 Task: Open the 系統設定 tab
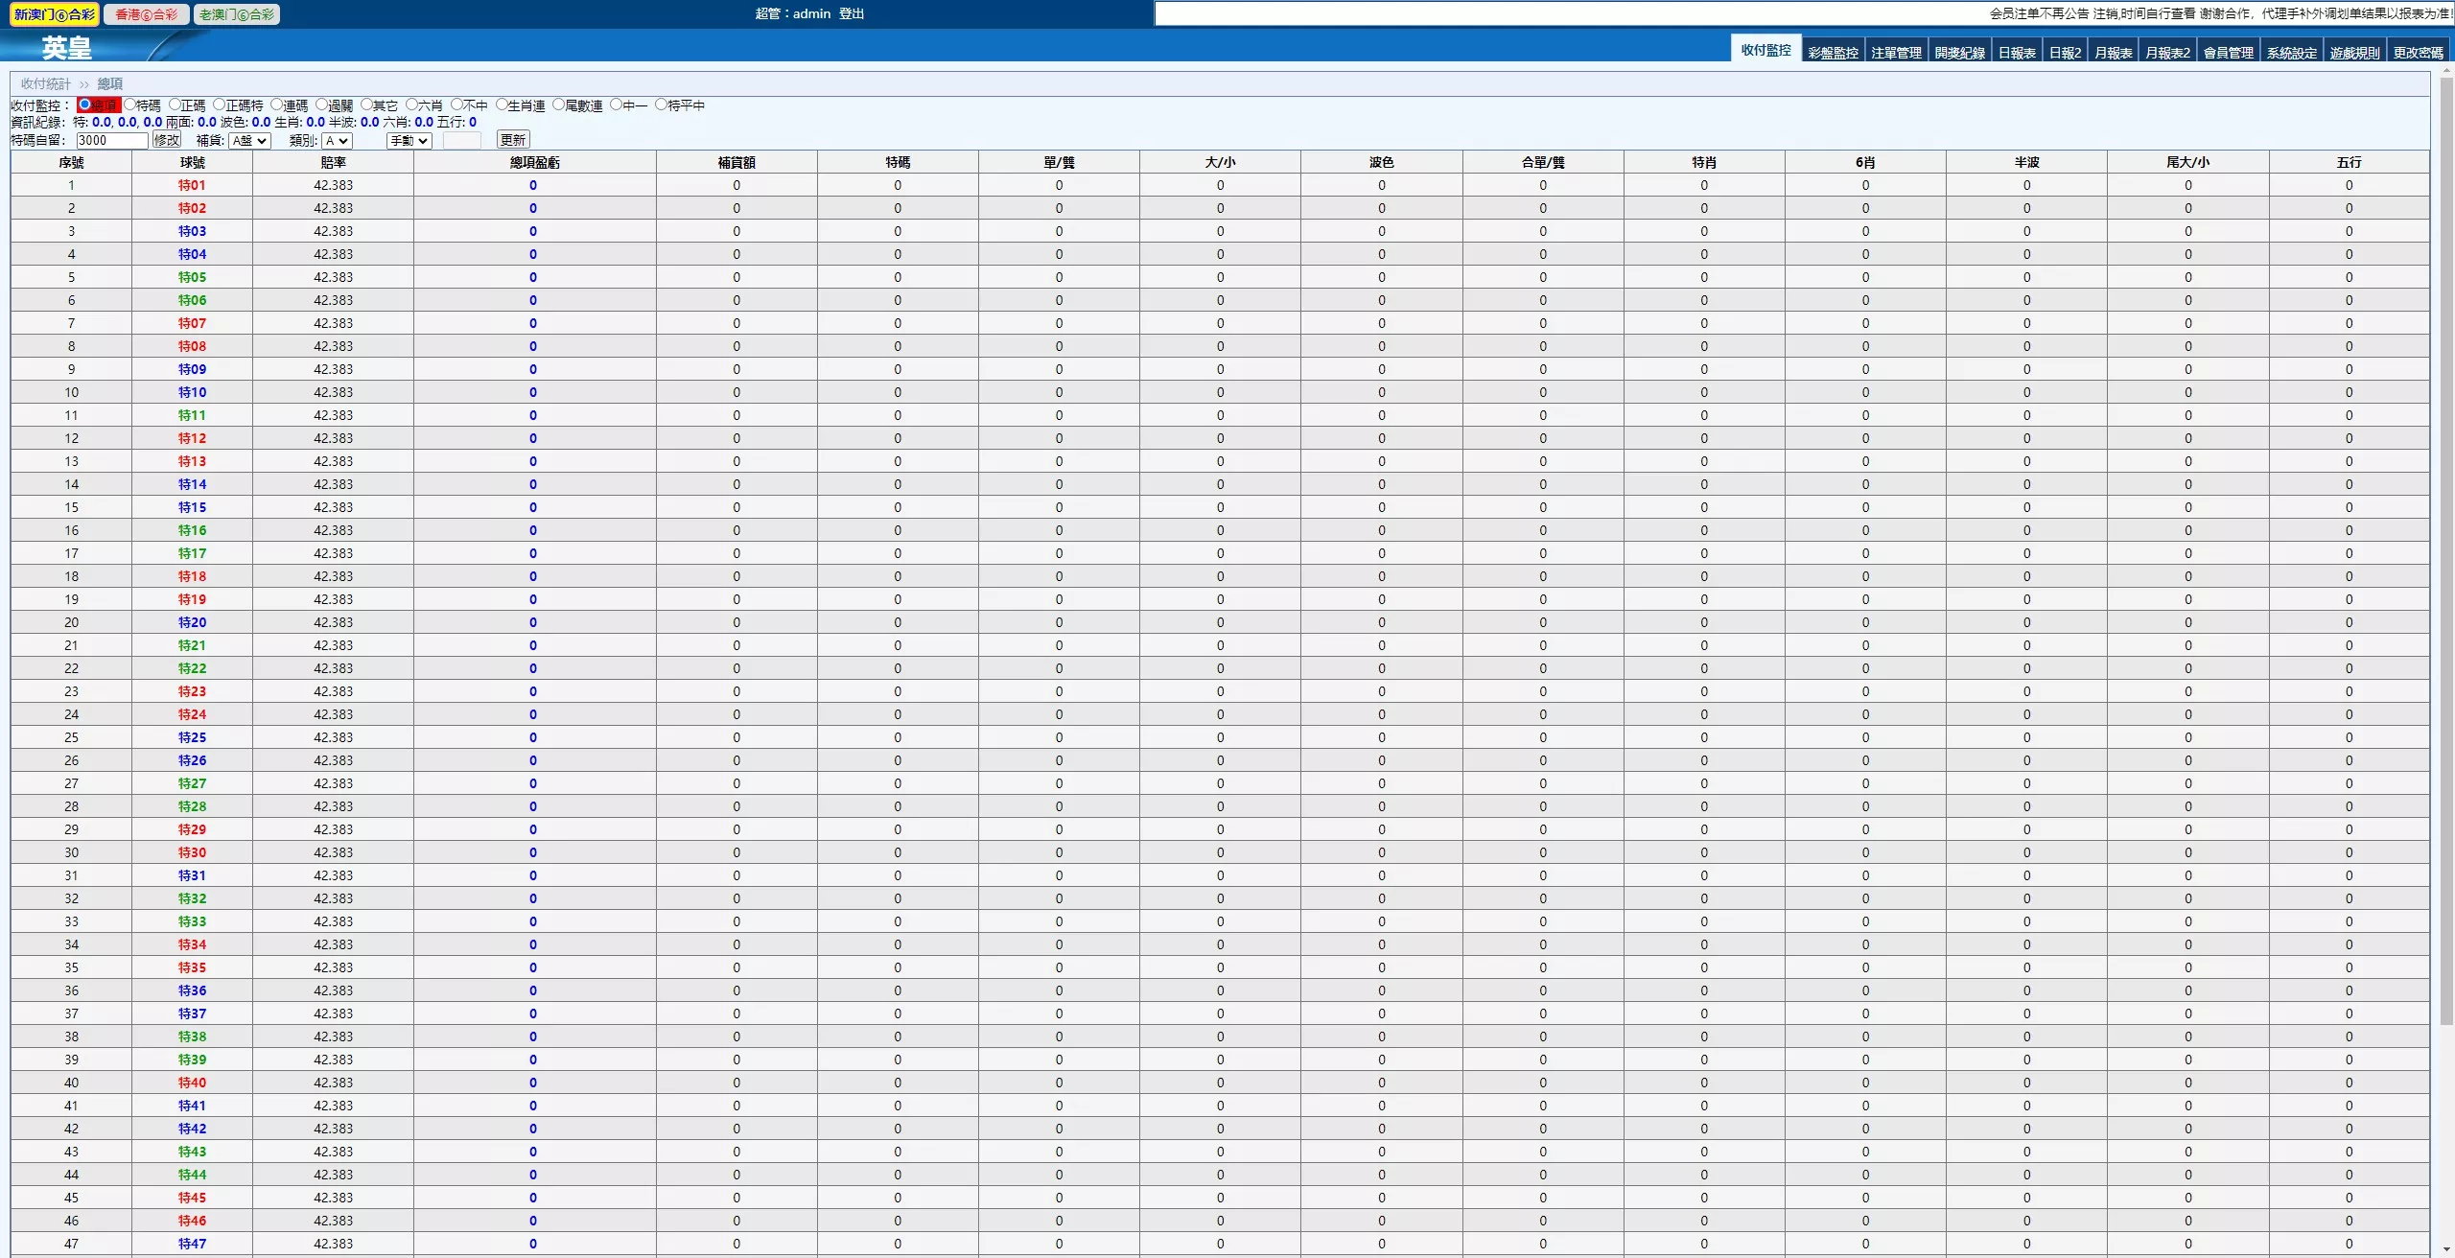pos(2291,53)
